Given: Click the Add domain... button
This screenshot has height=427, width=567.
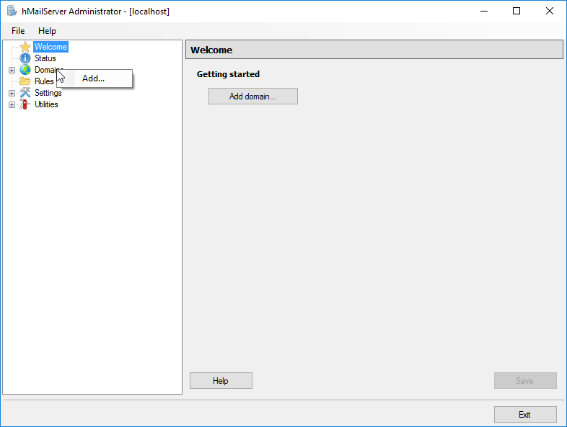Looking at the screenshot, I should pyautogui.click(x=253, y=96).
